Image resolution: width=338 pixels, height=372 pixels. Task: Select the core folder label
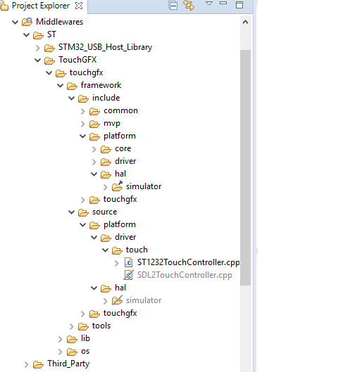pyautogui.click(x=123, y=148)
